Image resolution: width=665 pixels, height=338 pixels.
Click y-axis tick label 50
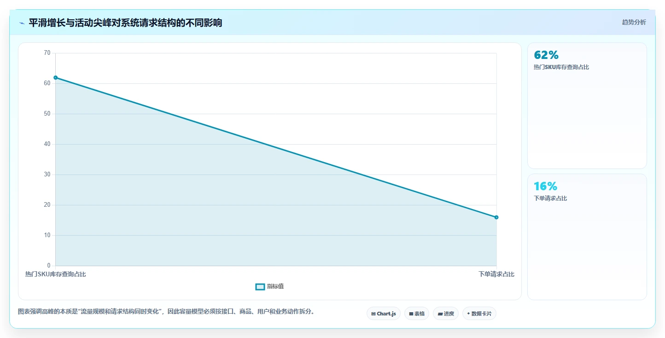47,114
